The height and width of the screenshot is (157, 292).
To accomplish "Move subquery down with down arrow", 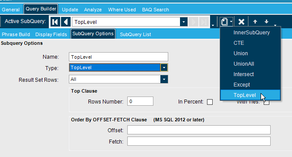I will pos(266,22).
